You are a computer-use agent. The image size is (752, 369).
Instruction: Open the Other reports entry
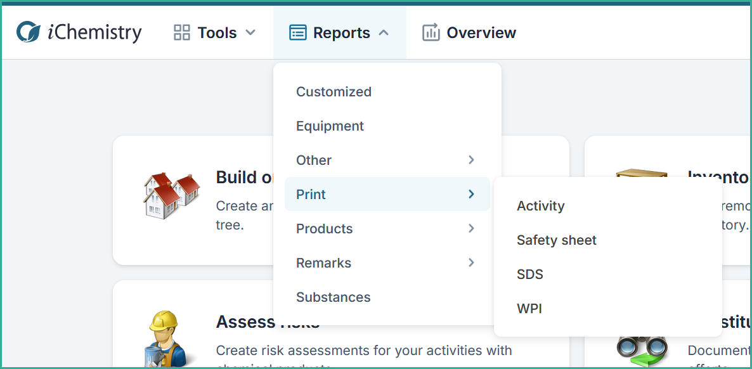click(387, 160)
